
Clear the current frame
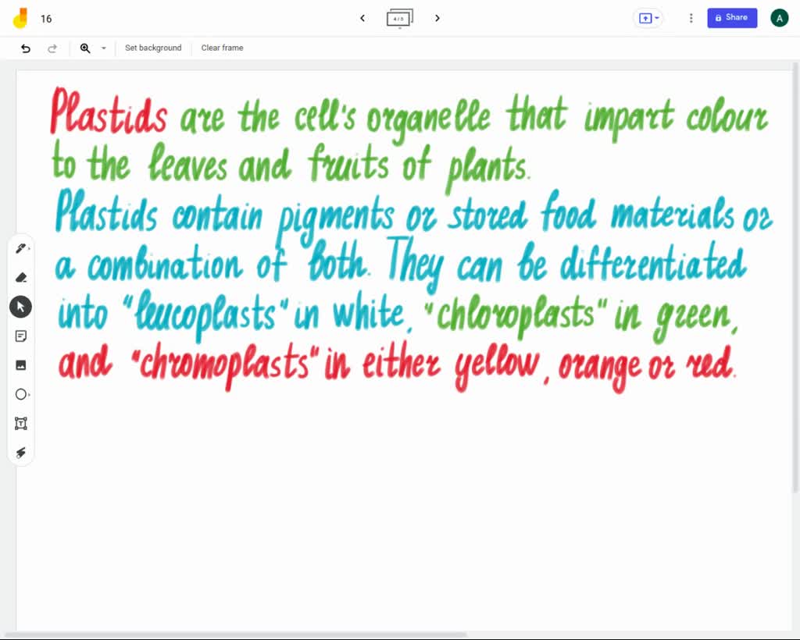click(222, 48)
